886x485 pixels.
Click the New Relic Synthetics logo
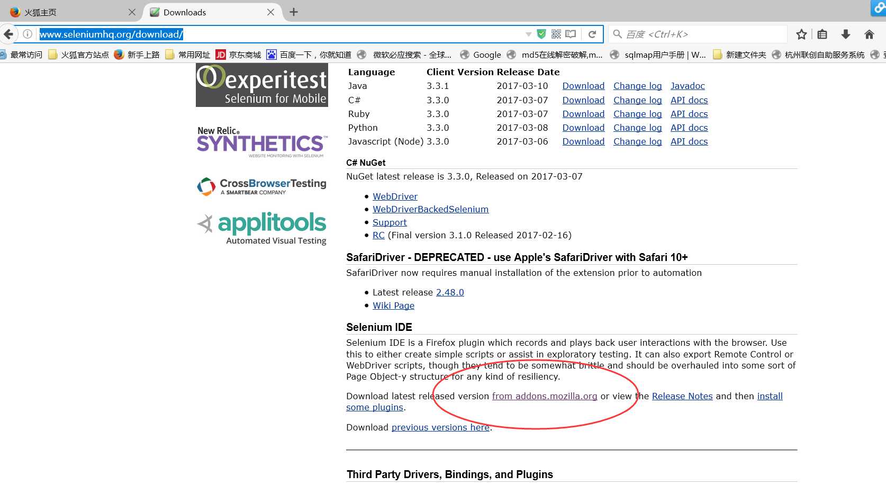[262, 142]
